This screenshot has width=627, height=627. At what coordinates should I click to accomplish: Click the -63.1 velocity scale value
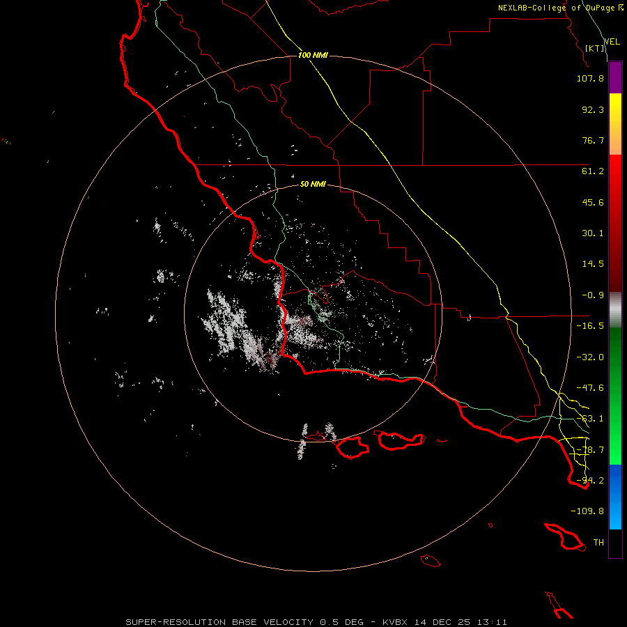(x=590, y=419)
